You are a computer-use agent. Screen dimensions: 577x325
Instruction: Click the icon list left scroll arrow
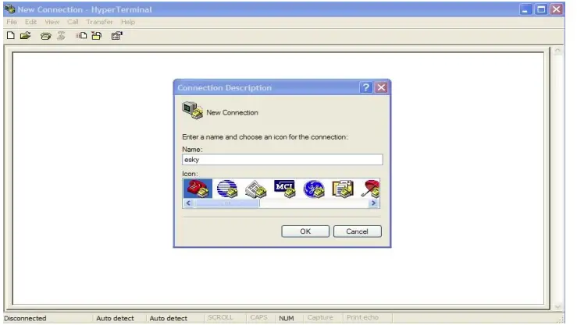point(188,203)
